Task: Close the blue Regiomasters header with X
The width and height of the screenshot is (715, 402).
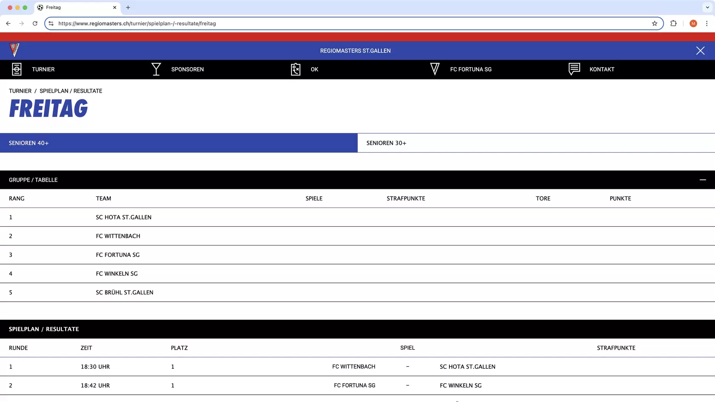Action: [x=700, y=51]
